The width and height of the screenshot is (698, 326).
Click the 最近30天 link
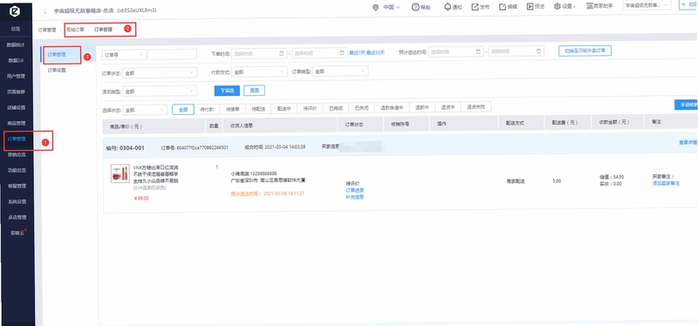click(376, 52)
